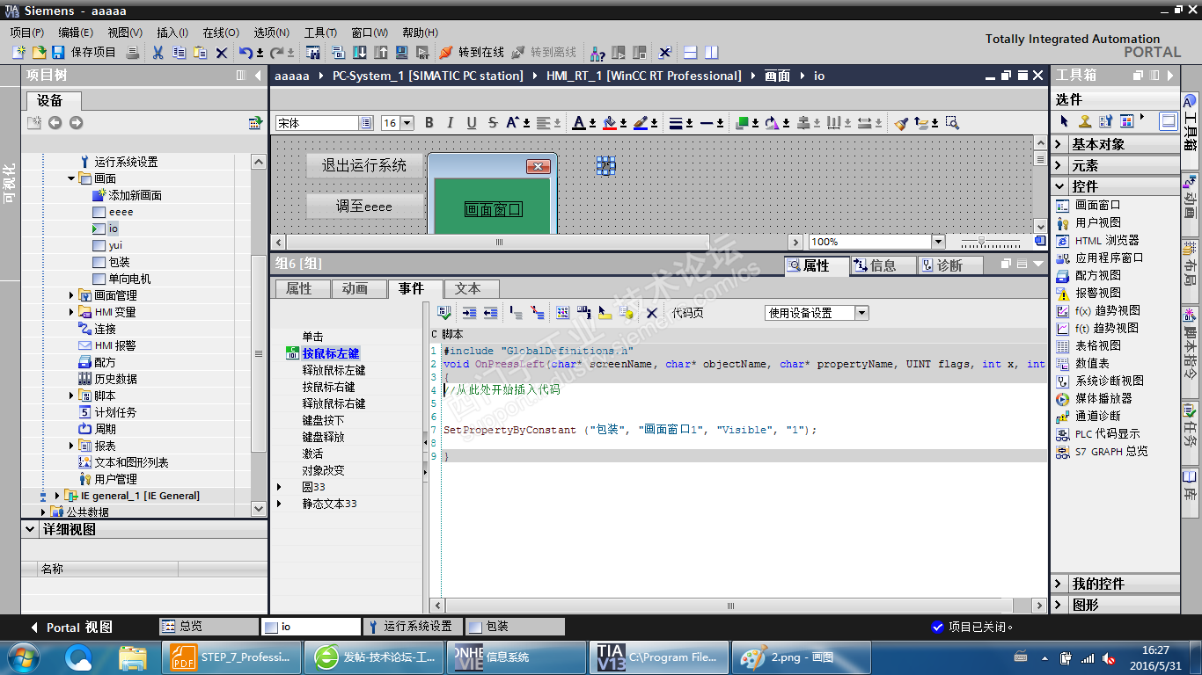Paste from clipboard using the main toolbar icon
The image size is (1202, 675).
pos(200,53)
